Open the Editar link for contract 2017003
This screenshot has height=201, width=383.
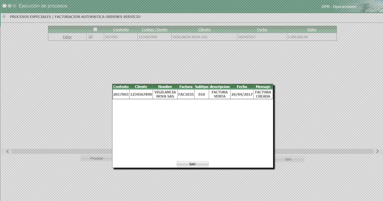(x=67, y=37)
